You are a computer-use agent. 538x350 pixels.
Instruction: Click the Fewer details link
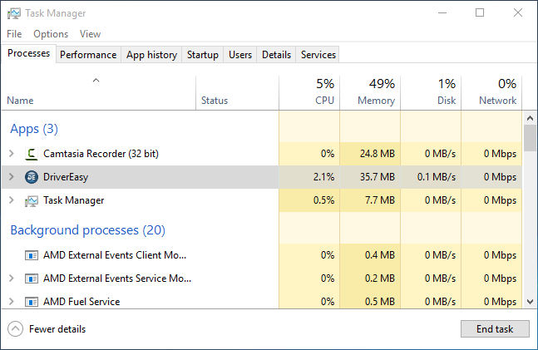(x=57, y=329)
